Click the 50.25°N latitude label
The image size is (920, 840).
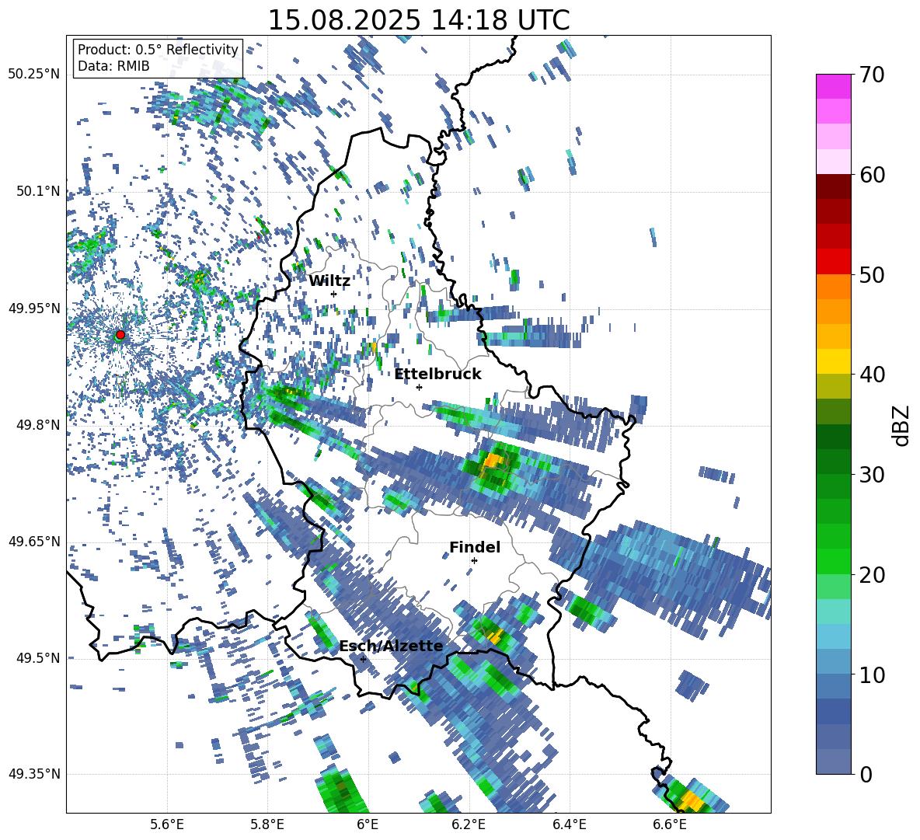tap(34, 75)
